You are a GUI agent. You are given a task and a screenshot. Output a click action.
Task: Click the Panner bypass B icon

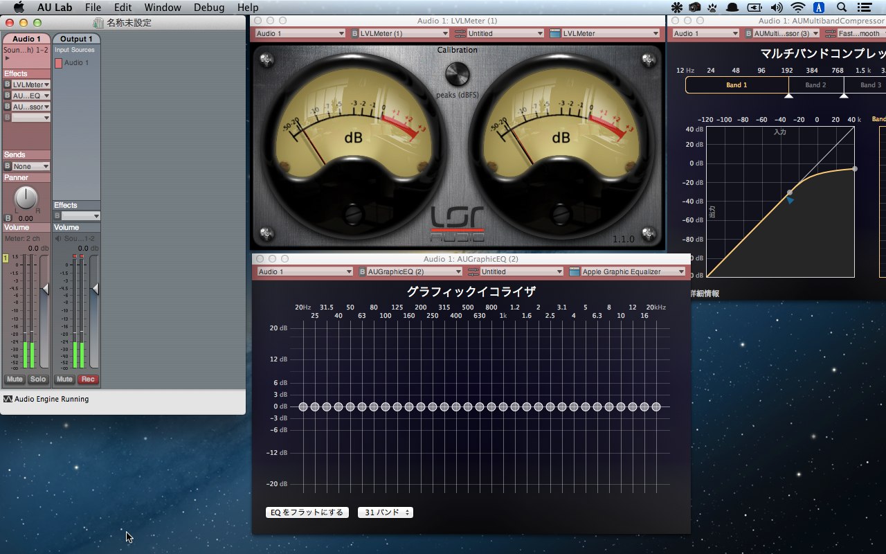tap(8, 218)
